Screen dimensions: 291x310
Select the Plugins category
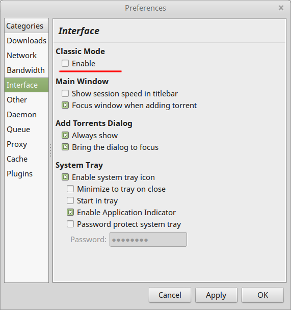point(27,173)
